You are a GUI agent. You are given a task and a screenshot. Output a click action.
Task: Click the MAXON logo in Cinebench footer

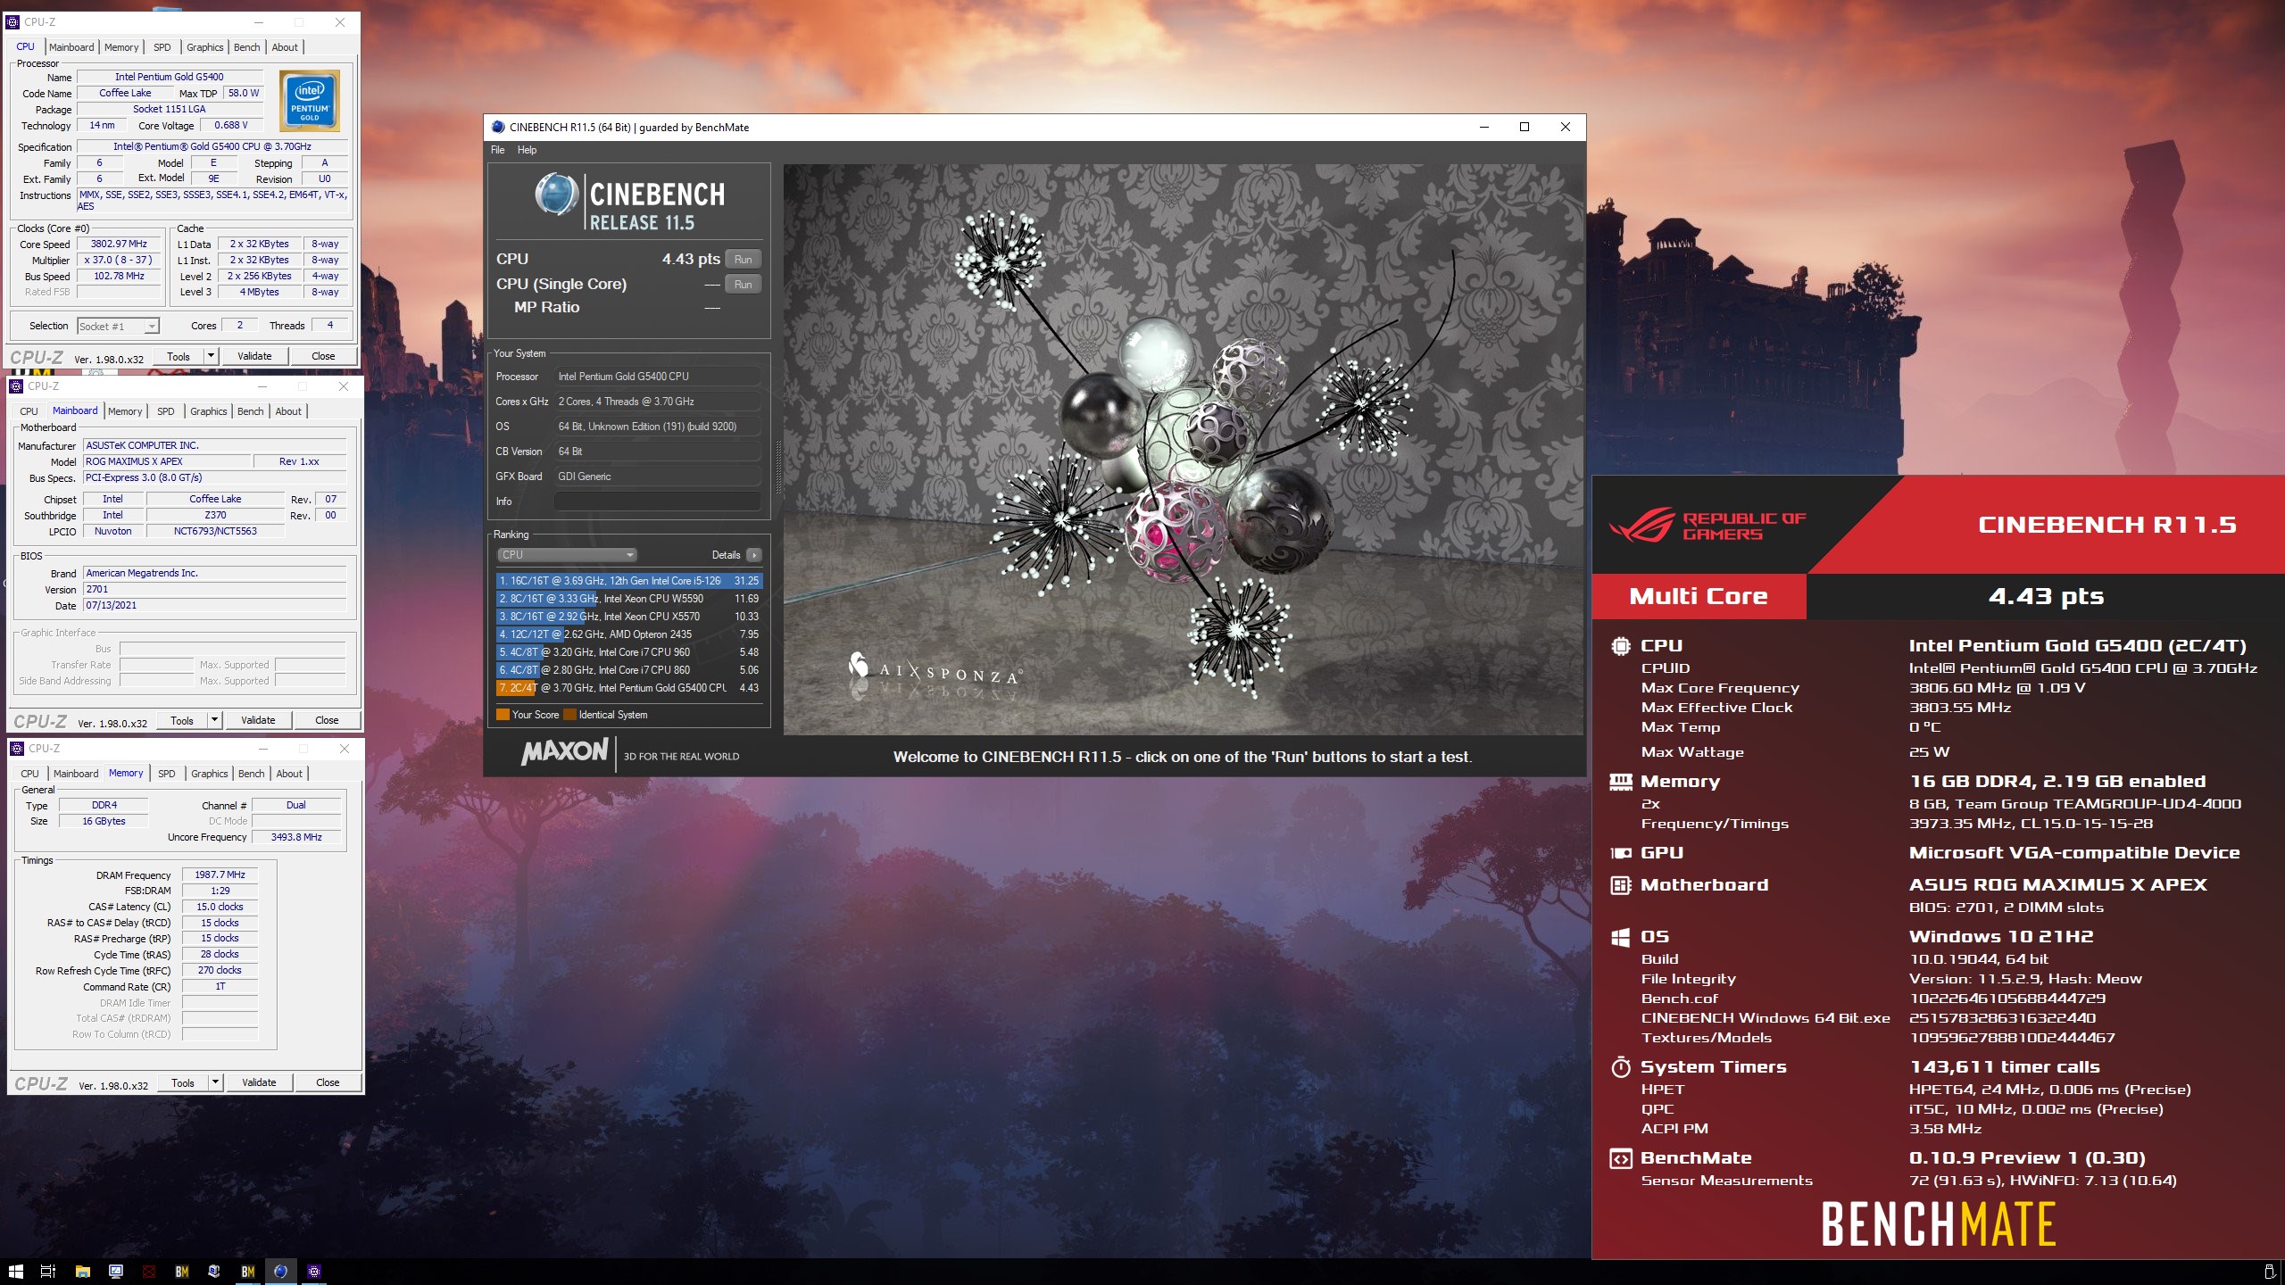(565, 752)
